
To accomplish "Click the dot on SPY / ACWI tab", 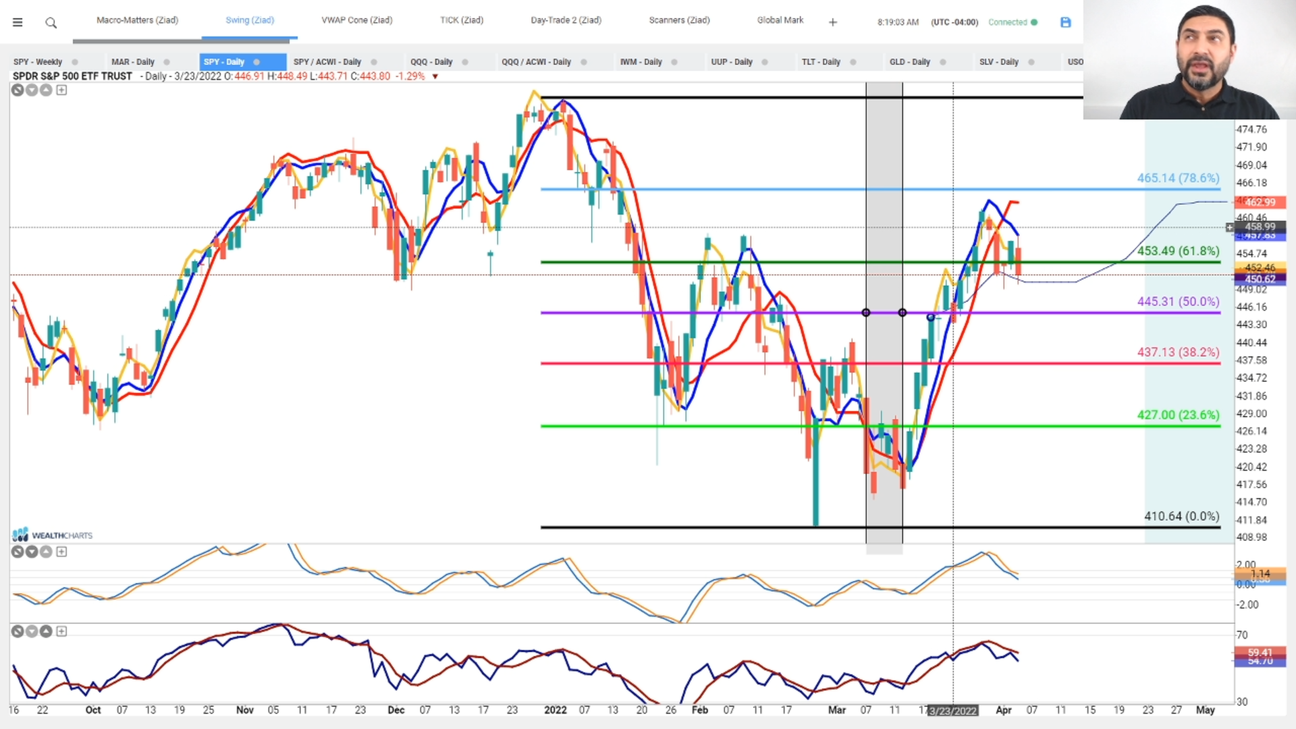I will click(x=374, y=62).
